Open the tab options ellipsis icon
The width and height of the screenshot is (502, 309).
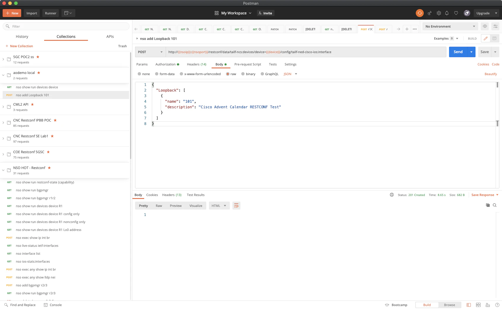coord(415,29)
